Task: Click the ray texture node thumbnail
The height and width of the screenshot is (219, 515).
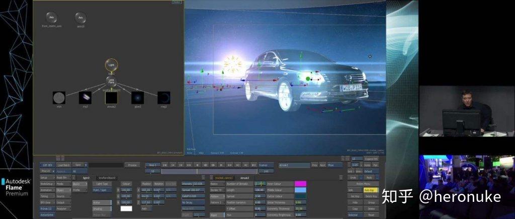Action: [85, 98]
